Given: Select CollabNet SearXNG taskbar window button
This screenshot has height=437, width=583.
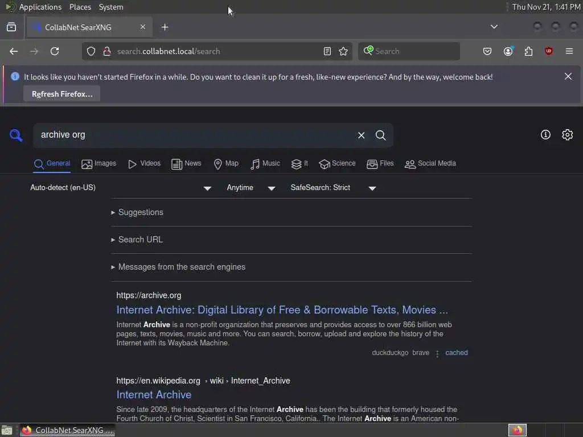Looking at the screenshot, I should point(67,430).
